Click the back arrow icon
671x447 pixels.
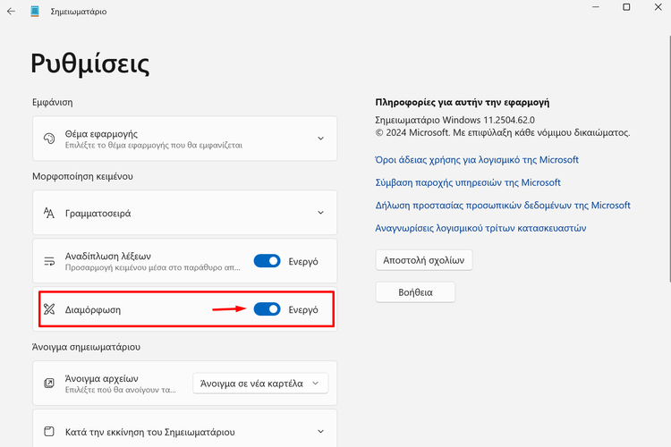[x=11, y=12]
